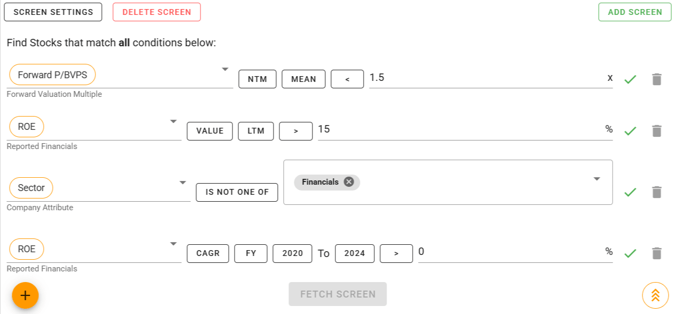Collapse conditions with double chevron up icon
The height and width of the screenshot is (314, 675).
pos(655,295)
